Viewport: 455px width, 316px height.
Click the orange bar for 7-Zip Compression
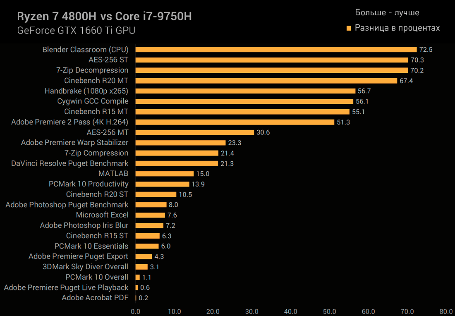[177, 153]
